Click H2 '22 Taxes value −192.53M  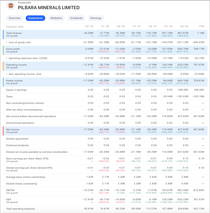click(182, 96)
